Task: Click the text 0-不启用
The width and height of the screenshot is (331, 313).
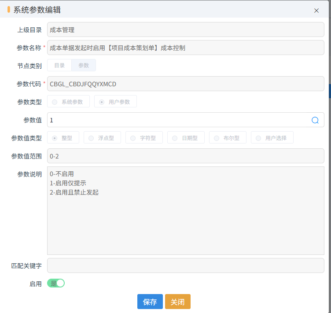Action: 62,174
